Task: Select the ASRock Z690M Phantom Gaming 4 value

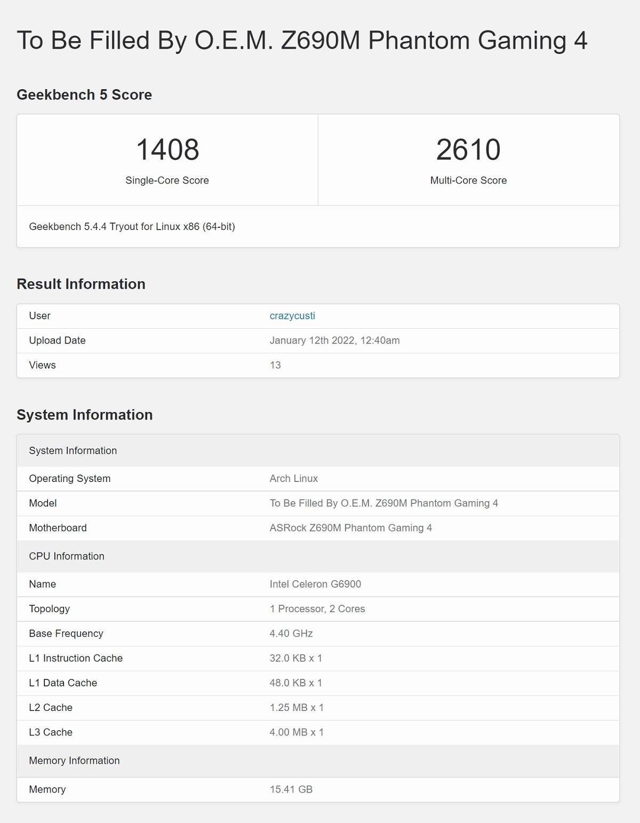Action: (351, 528)
